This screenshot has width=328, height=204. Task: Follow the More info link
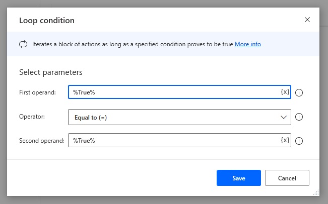[x=248, y=44]
